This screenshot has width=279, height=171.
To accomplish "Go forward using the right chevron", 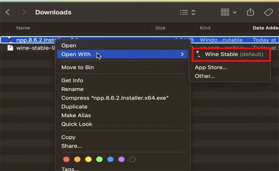I will tap(24, 12).
